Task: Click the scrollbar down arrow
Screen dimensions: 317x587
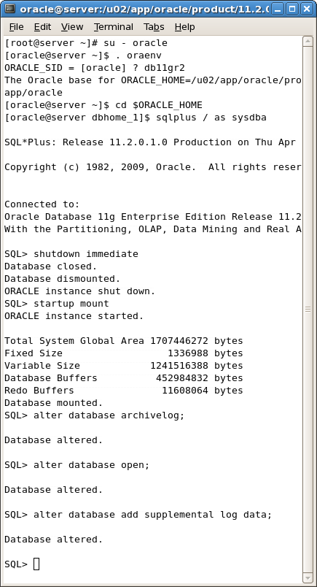Action: click(x=308, y=578)
